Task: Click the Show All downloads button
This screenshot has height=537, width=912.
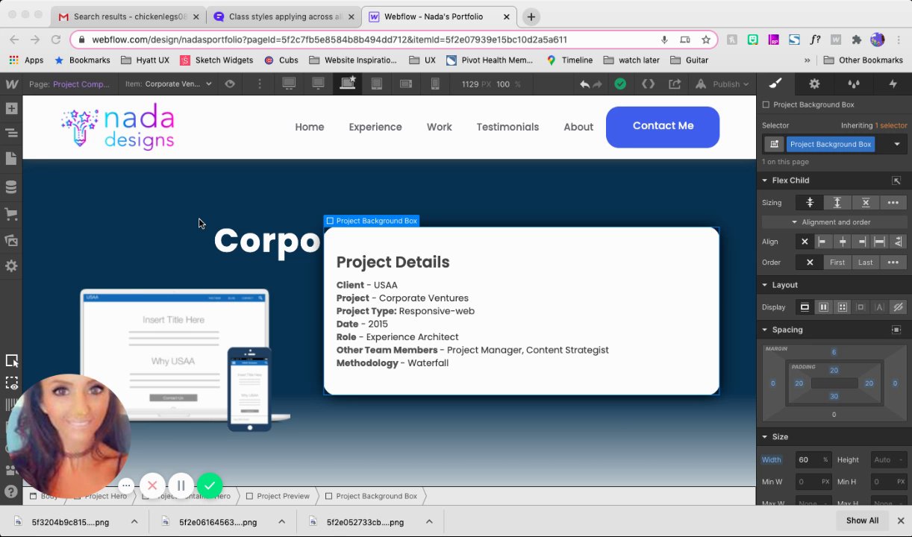Action: (x=862, y=521)
